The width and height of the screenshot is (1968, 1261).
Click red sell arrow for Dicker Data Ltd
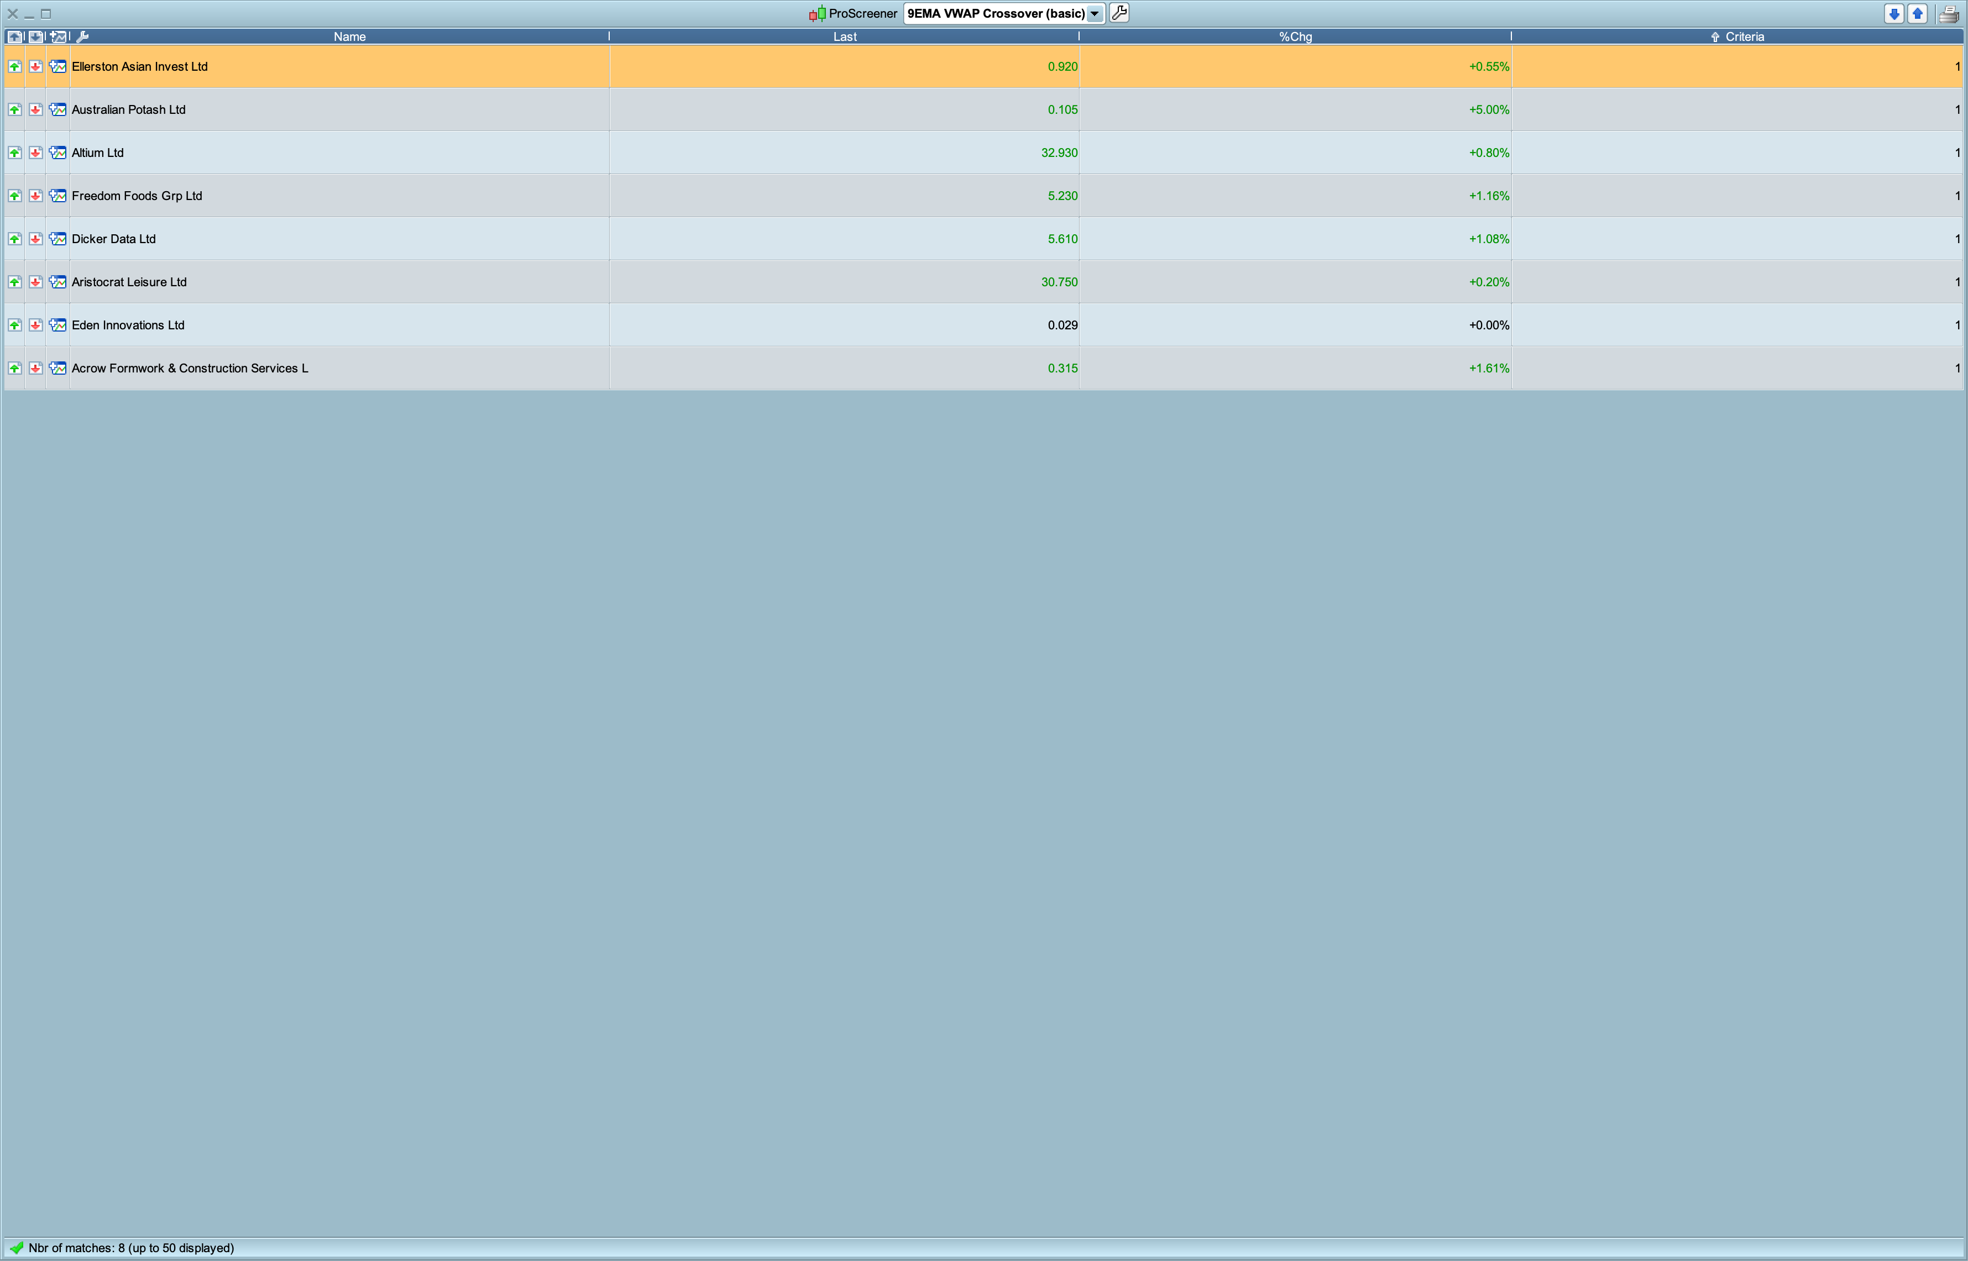tap(35, 239)
